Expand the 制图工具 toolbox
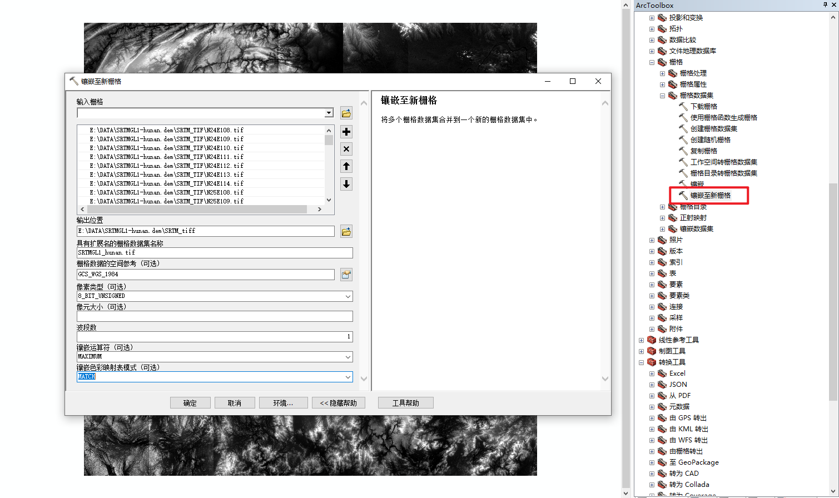839x498 pixels. tap(641, 351)
